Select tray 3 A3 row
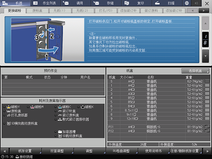The image size is (212, 159). click(x=159, y=94)
